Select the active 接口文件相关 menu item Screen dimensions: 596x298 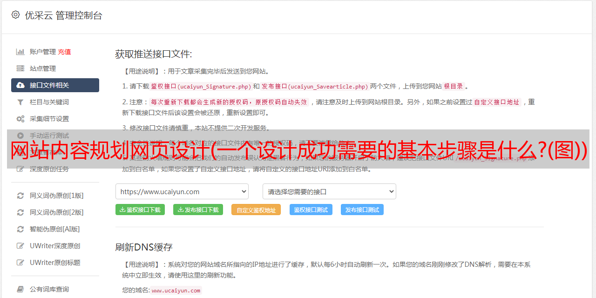tap(55, 85)
